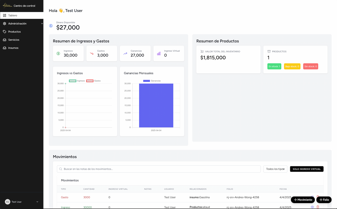Click the AU user avatar
Image resolution: width=337 pixels, height=209 pixels.
[8, 202]
